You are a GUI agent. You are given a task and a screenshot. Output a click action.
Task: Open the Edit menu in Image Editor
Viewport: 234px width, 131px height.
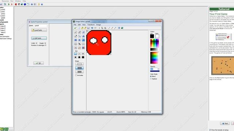coord(79,25)
